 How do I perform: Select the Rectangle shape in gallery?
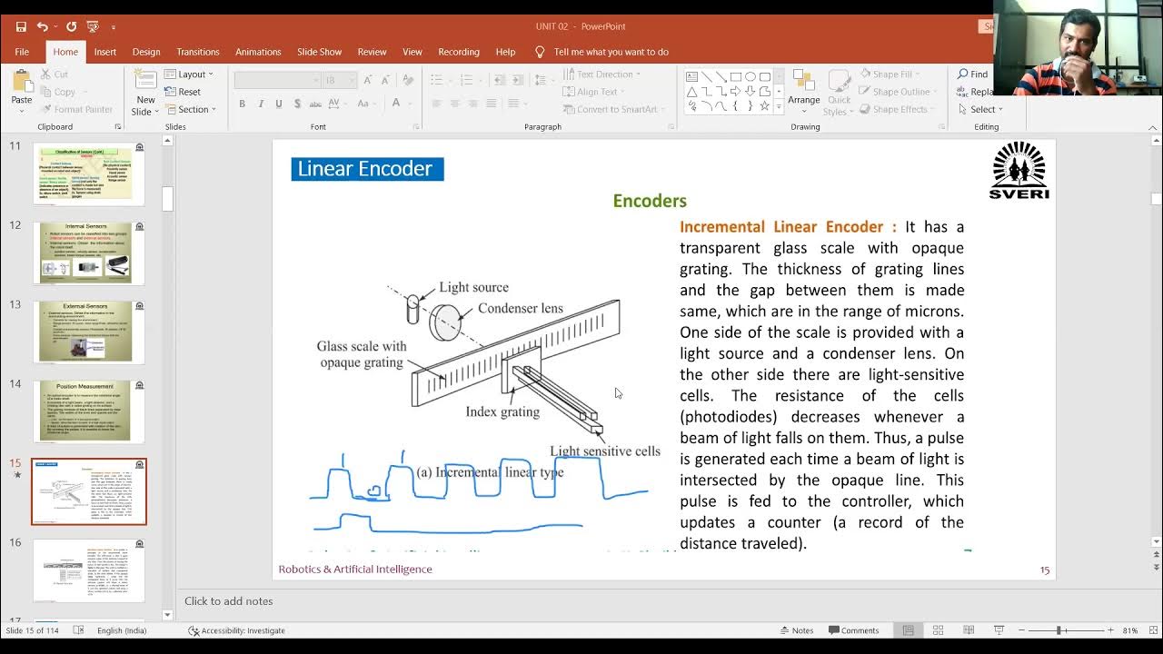pos(736,77)
